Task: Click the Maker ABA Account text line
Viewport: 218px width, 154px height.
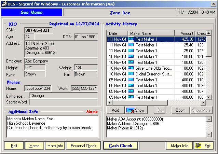Action: tap(135, 119)
